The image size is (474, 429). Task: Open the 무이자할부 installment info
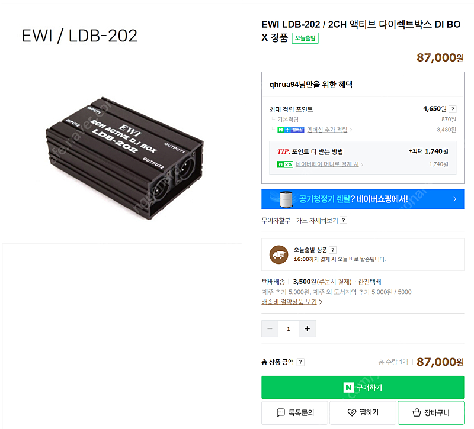(276, 221)
